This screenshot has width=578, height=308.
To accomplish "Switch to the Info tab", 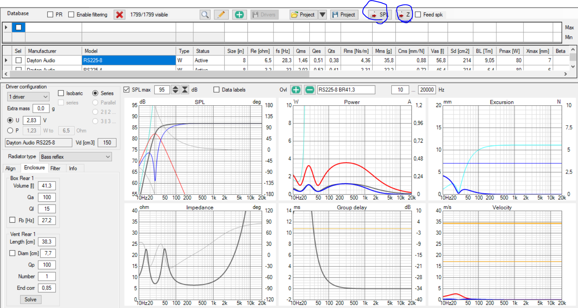I will coord(73,168).
